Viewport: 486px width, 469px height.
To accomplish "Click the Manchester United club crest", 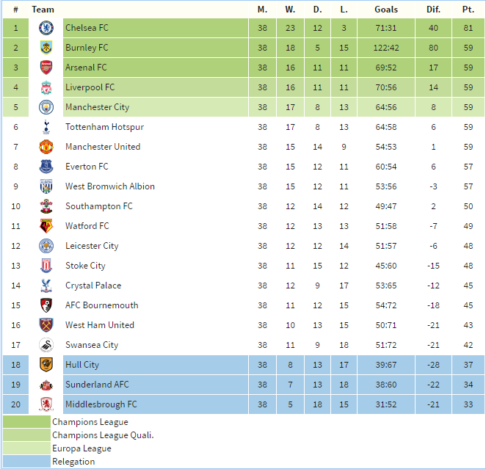I will click(x=46, y=147).
